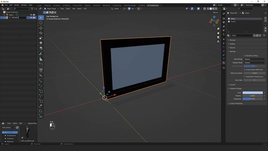Viewport: 268px width, 151px height.
Task: Select the Scale tool
Action: (41, 38)
